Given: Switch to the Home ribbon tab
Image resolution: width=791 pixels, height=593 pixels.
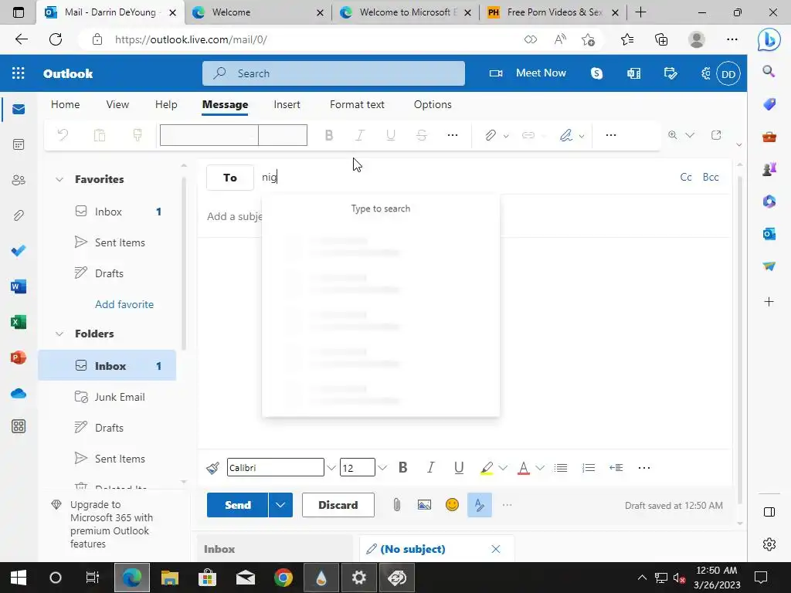Looking at the screenshot, I should tap(65, 104).
